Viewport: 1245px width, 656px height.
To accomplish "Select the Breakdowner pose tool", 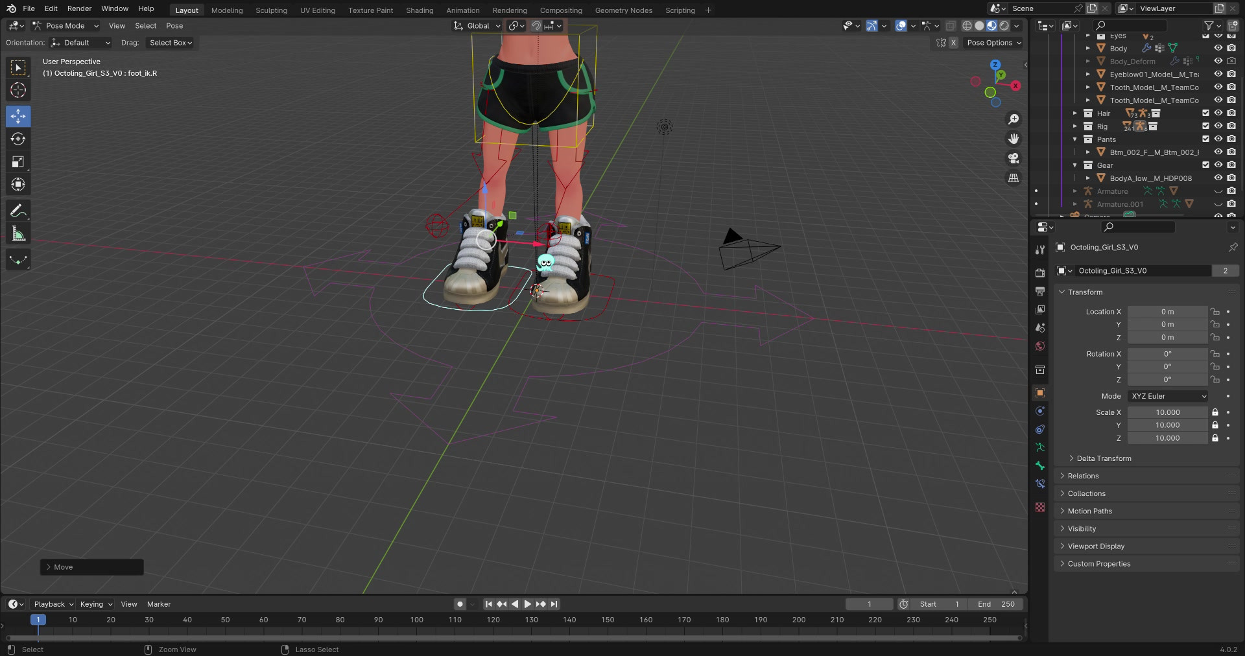I will (x=18, y=260).
